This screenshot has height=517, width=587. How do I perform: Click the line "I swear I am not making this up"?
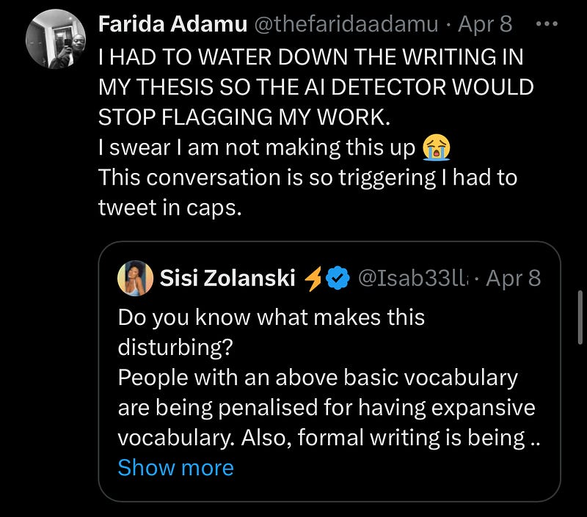pos(257,148)
